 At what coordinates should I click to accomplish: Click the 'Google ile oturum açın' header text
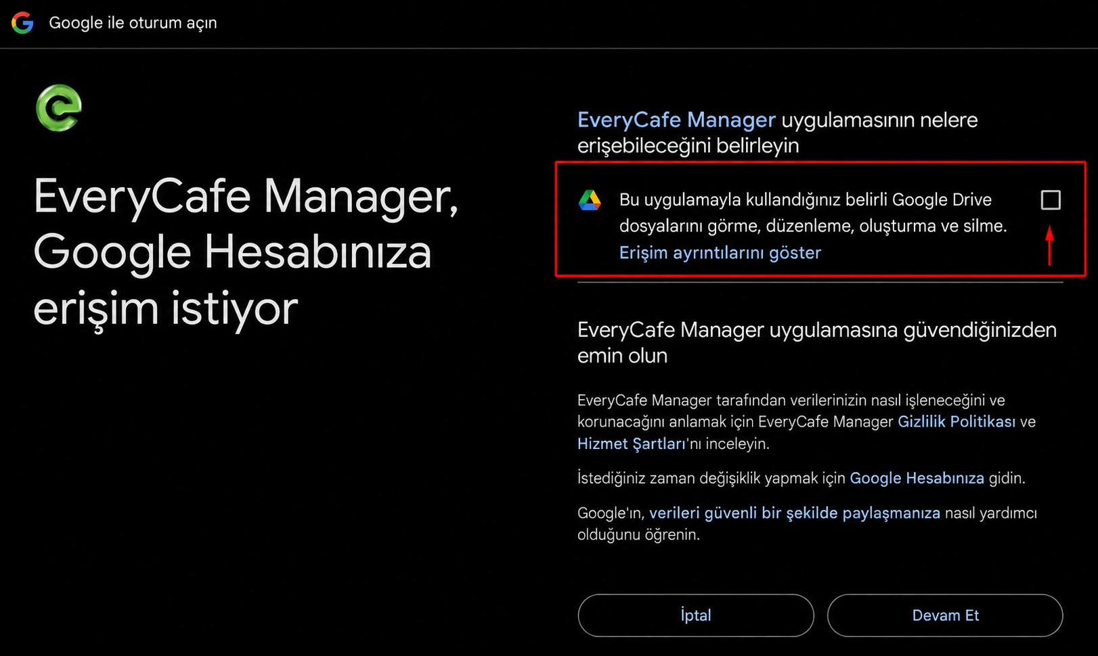tap(133, 23)
